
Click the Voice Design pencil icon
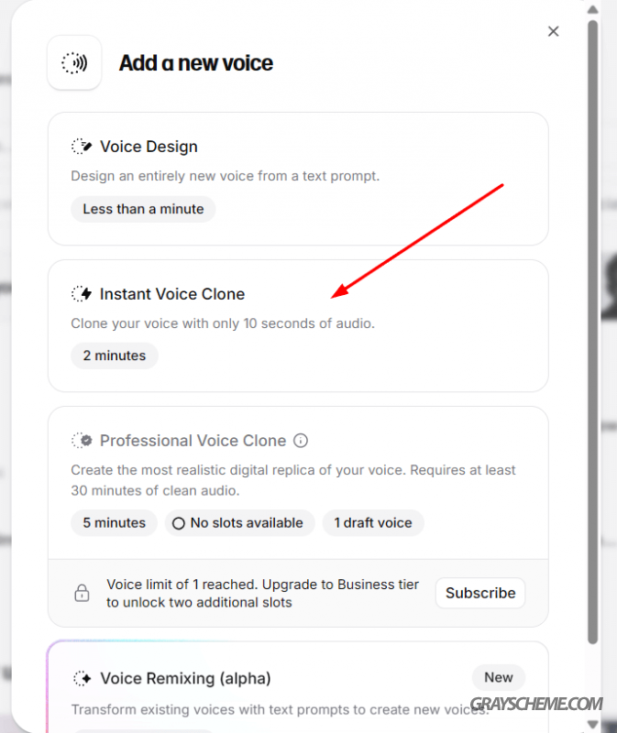82,147
